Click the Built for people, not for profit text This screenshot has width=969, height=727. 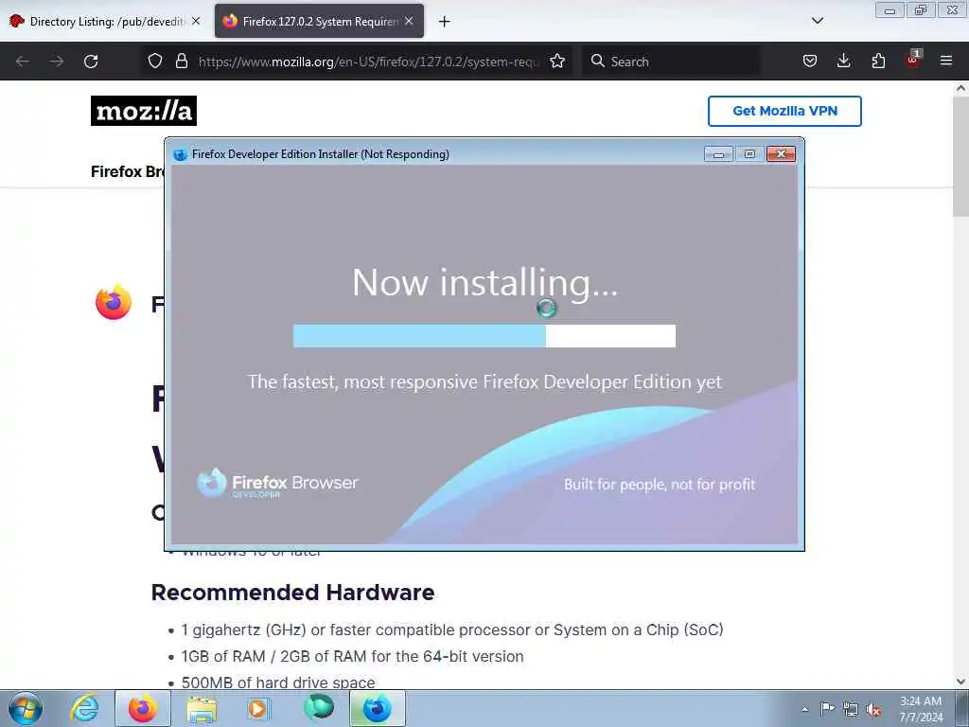[x=660, y=484]
